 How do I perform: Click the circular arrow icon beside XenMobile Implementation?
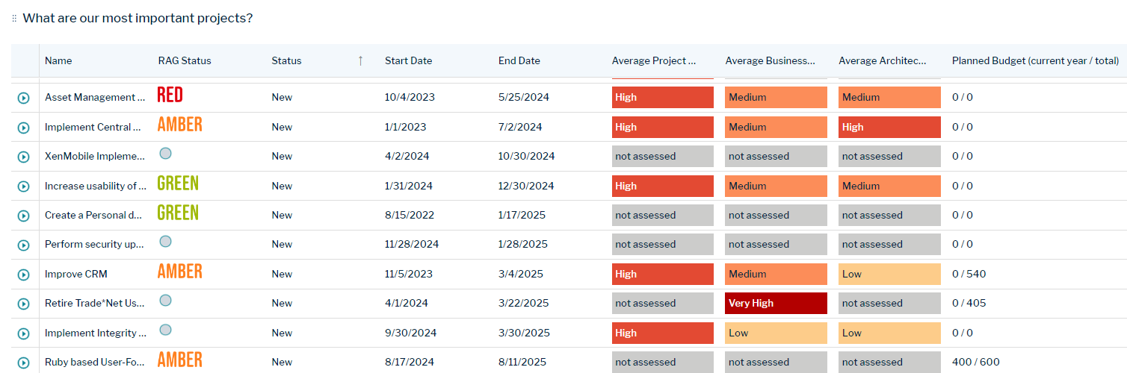coord(24,157)
